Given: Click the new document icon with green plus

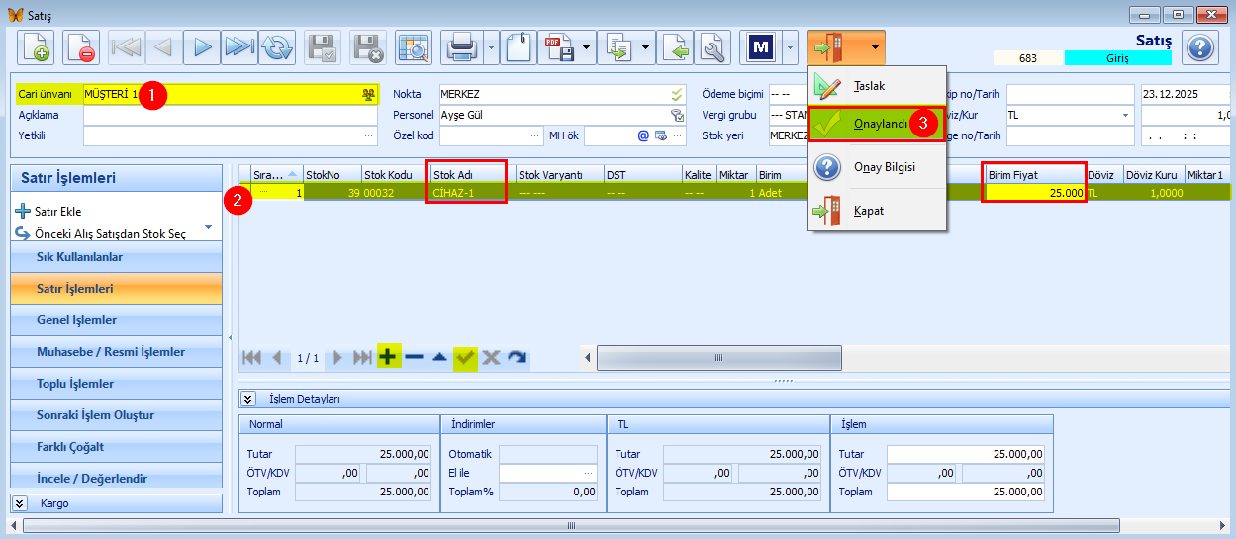Looking at the screenshot, I should click(37, 46).
